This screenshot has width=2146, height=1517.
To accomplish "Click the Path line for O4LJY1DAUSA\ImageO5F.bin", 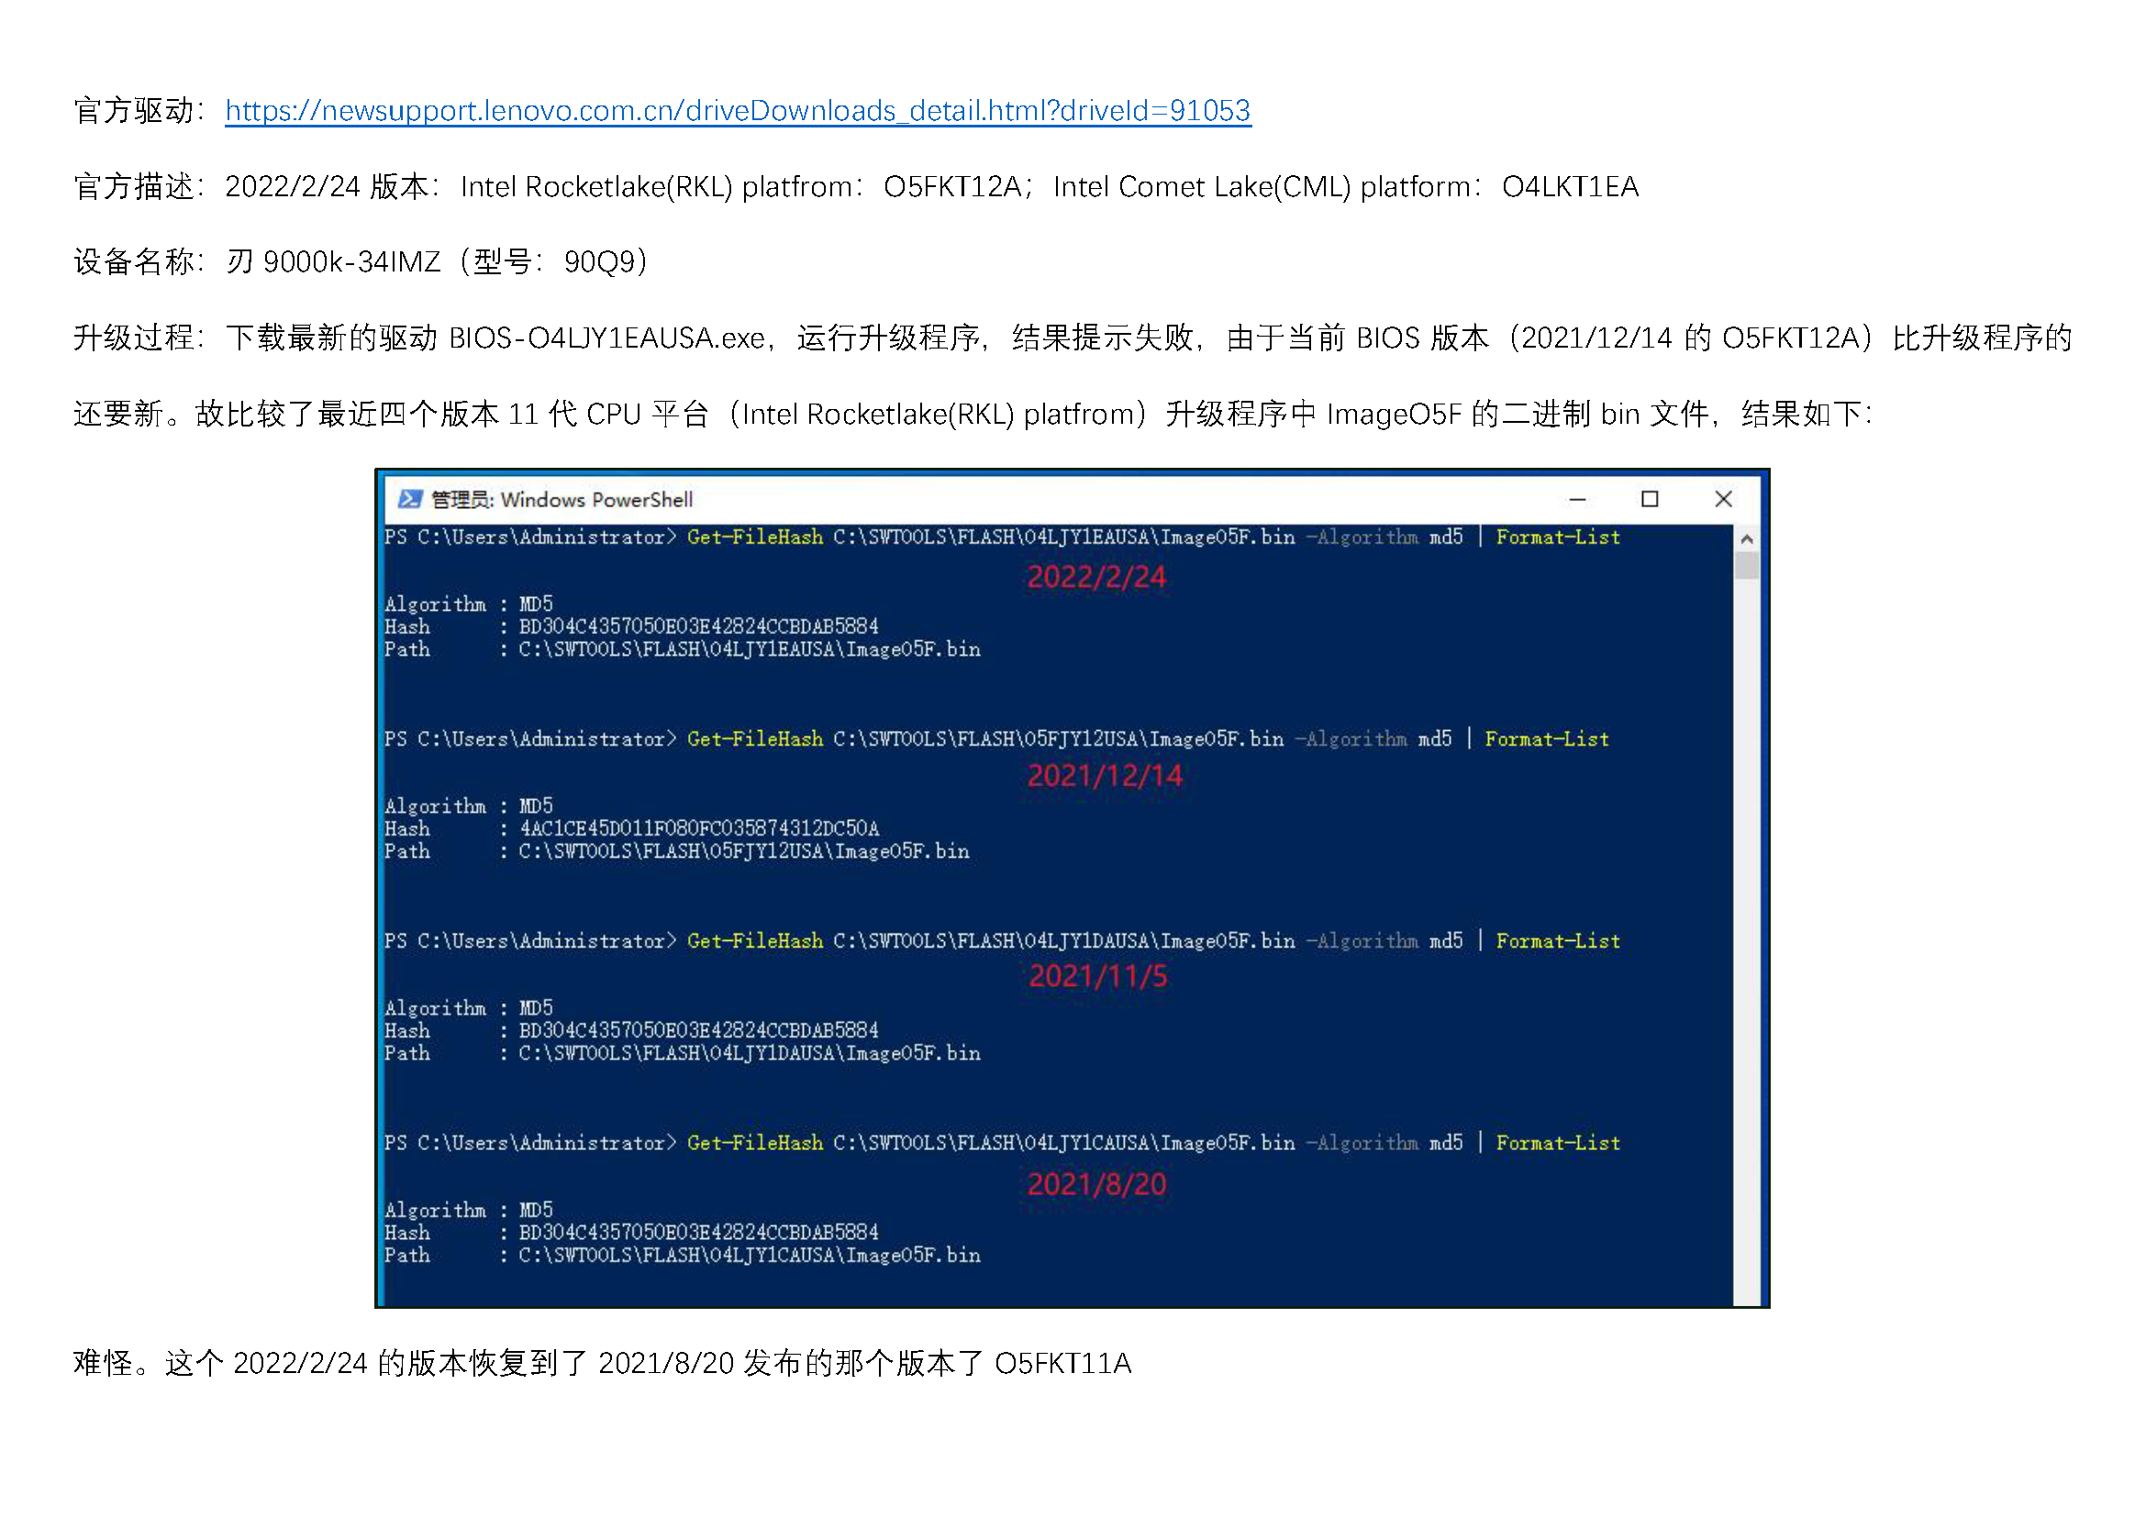I will pyautogui.click(x=683, y=1053).
